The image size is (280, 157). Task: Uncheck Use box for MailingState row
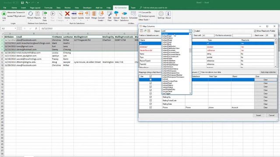pyautogui.click(x=150, y=104)
